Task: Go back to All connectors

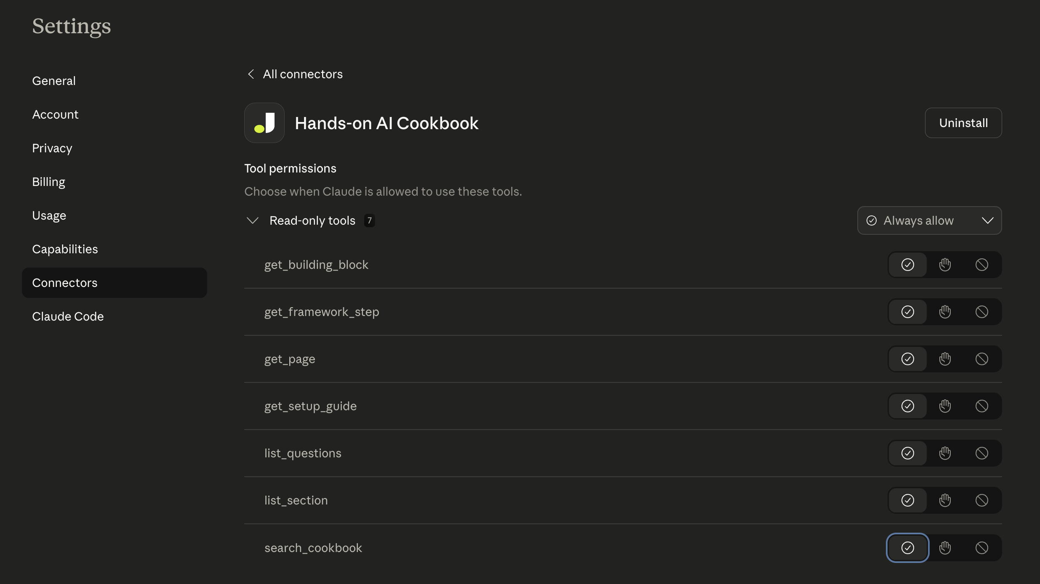Action: pos(303,74)
